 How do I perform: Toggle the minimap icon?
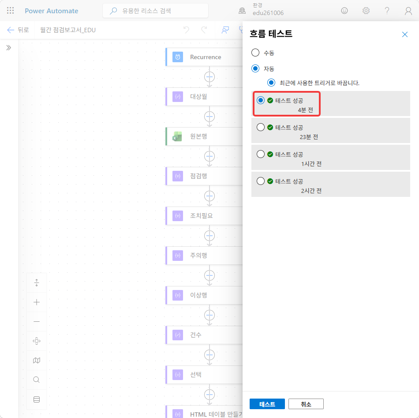click(37, 361)
